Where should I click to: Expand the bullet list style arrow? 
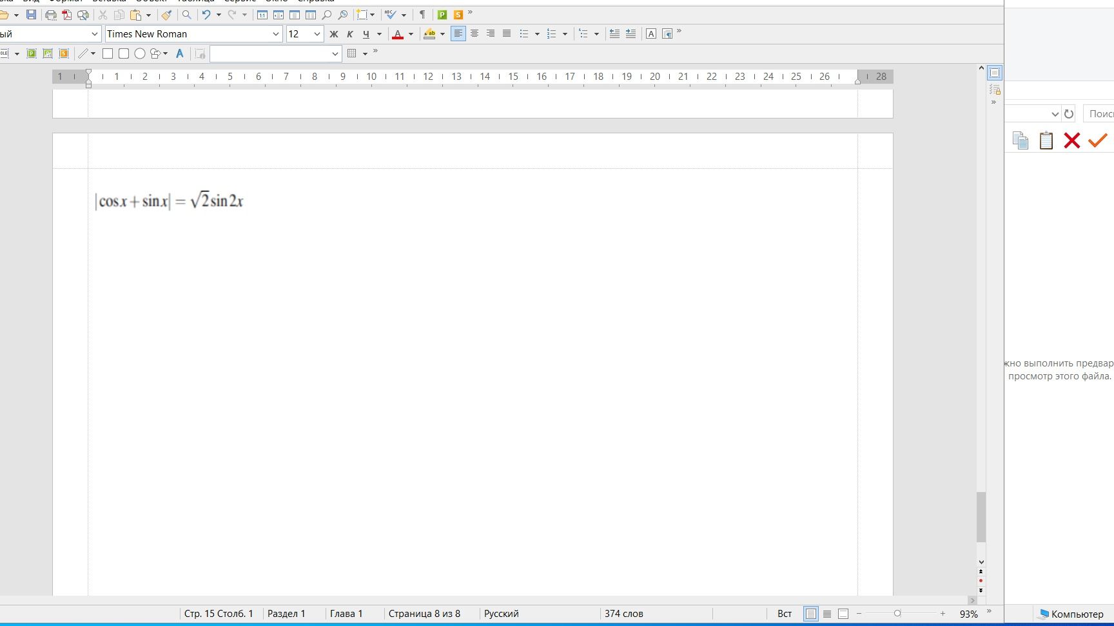point(537,34)
